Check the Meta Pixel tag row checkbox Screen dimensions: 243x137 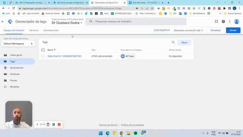coord(43,56)
